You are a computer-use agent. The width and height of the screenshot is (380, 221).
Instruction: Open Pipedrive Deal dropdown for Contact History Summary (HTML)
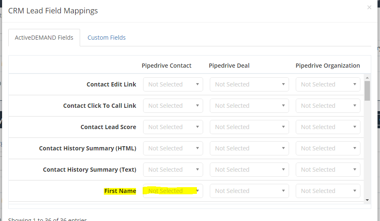pyautogui.click(x=249, y=148)
